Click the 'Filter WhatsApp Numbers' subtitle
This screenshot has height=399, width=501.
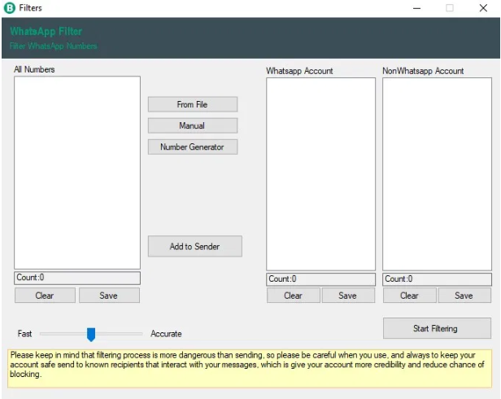pos(54,46)
